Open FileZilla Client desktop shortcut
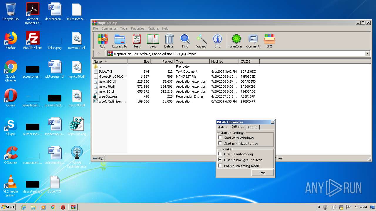The width and height of the screenshot is (376, 211). (x=33, y=40)
